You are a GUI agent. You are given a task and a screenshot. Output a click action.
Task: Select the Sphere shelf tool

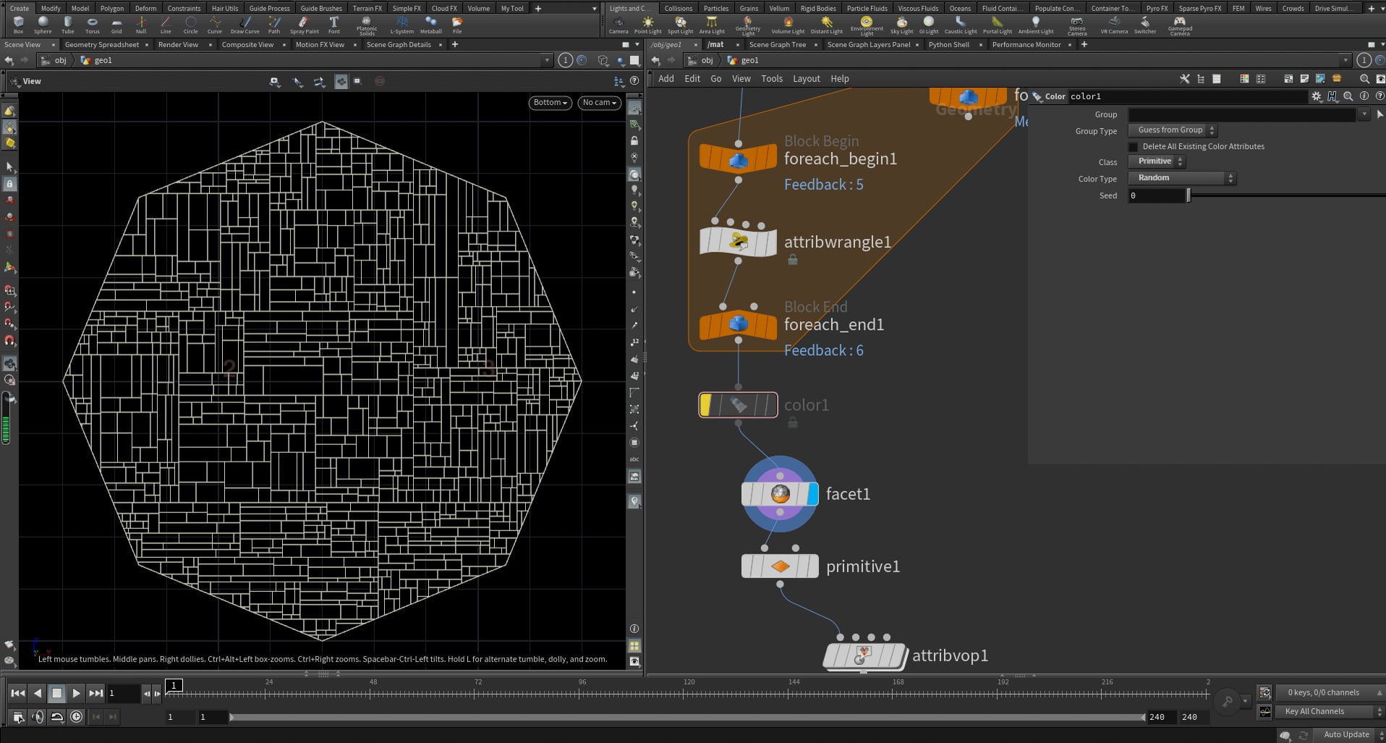43,25
